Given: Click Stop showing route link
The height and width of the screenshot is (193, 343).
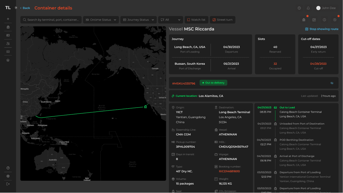Looking at the screenshot, I should [321, 29].
